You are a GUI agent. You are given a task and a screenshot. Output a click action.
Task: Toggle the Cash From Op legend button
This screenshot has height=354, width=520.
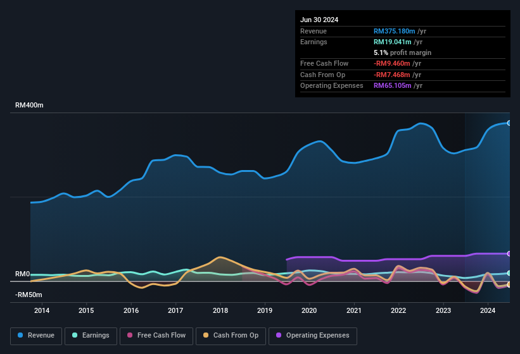pos(231,336)
